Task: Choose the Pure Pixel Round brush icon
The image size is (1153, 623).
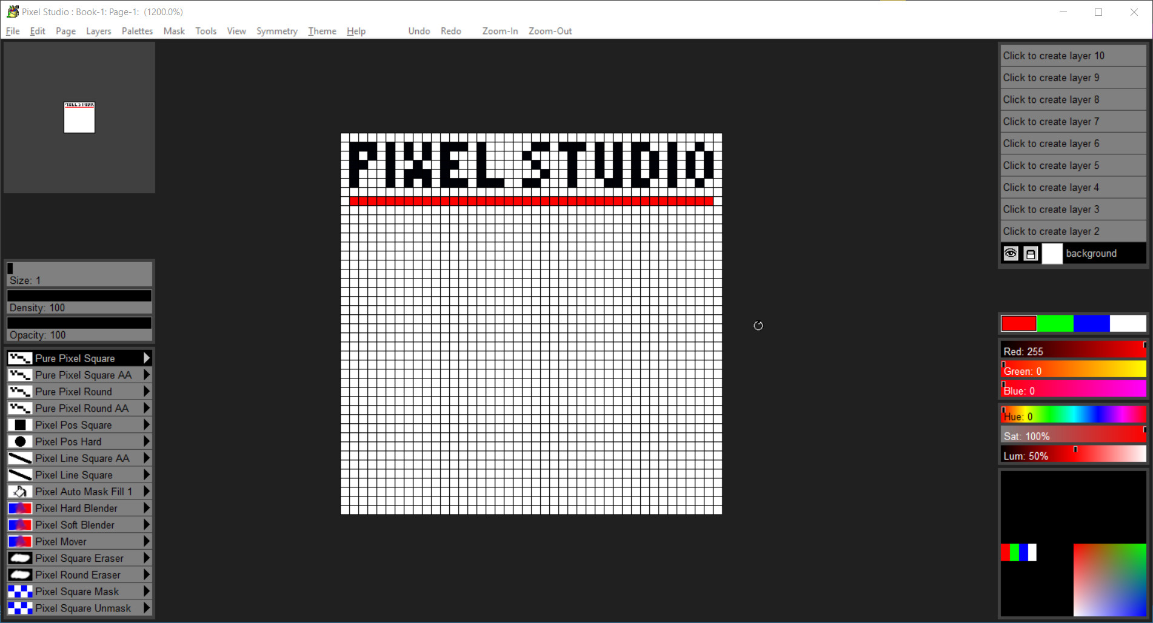Action: coord(20,392)
